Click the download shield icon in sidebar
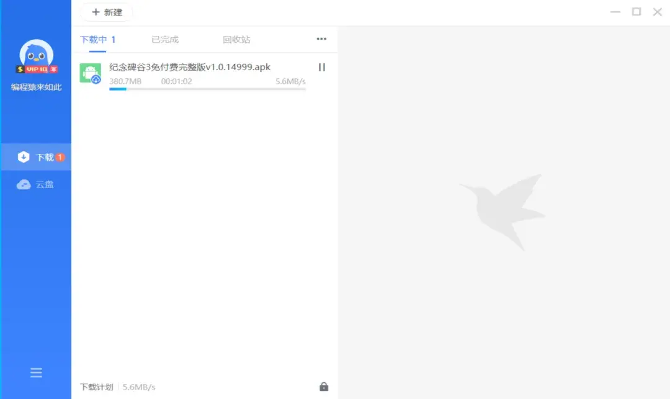Screen dimensions: 670x399 pyautogui.click(x=24, y=157)
